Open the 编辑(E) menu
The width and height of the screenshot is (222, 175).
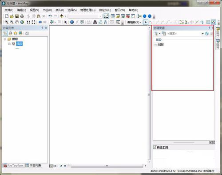tap(22, 10)
